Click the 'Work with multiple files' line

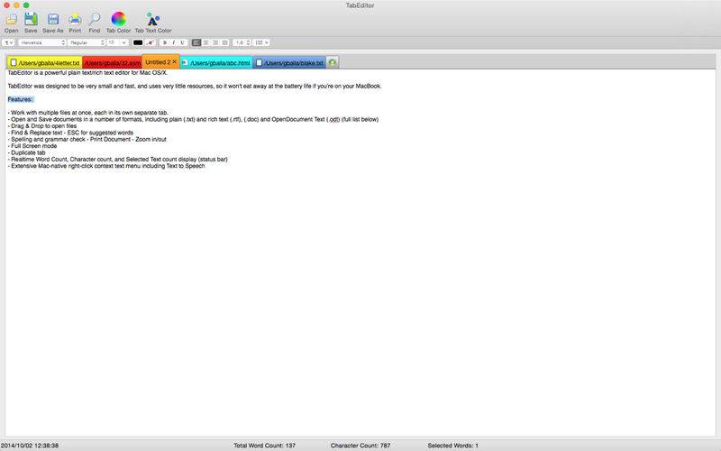pyautogui.click(x=87, y=112)
